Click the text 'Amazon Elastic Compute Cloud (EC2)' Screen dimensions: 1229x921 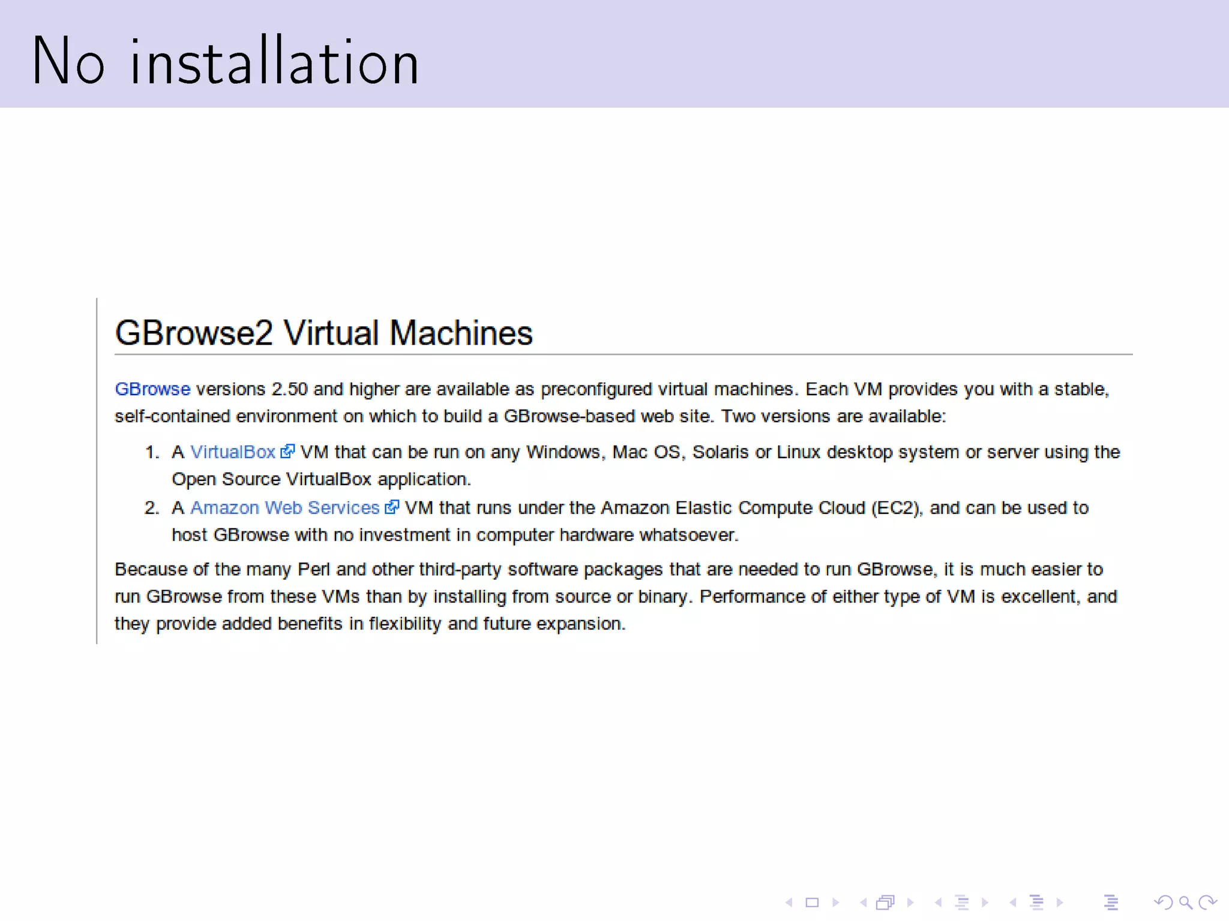[760, 508]
